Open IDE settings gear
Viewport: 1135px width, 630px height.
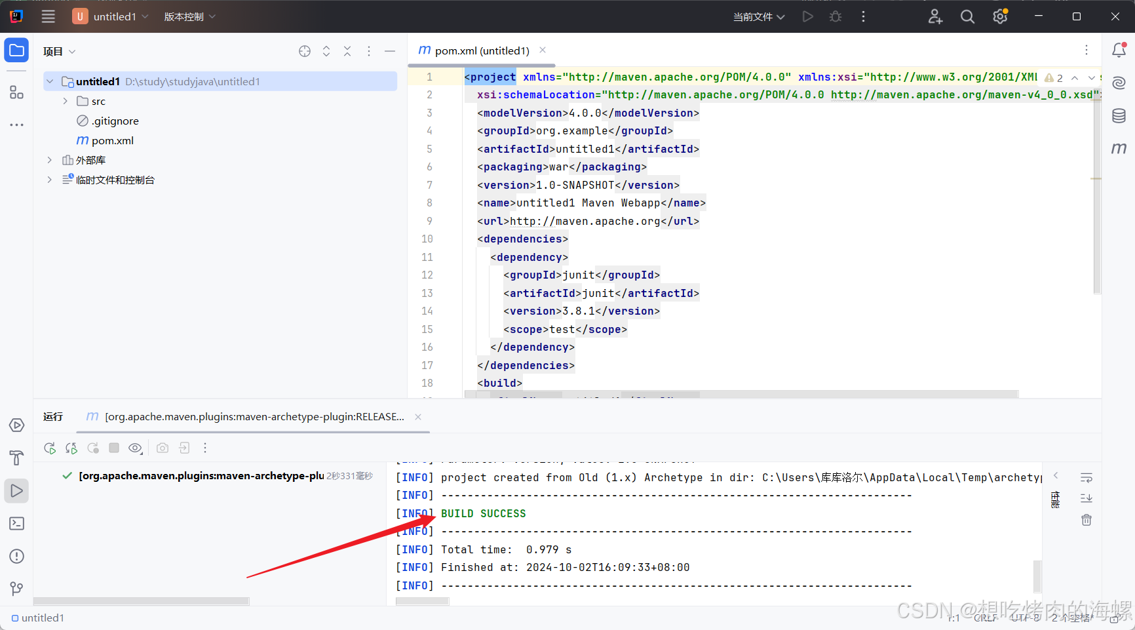pyautogui.click(x=1000, y=16)
